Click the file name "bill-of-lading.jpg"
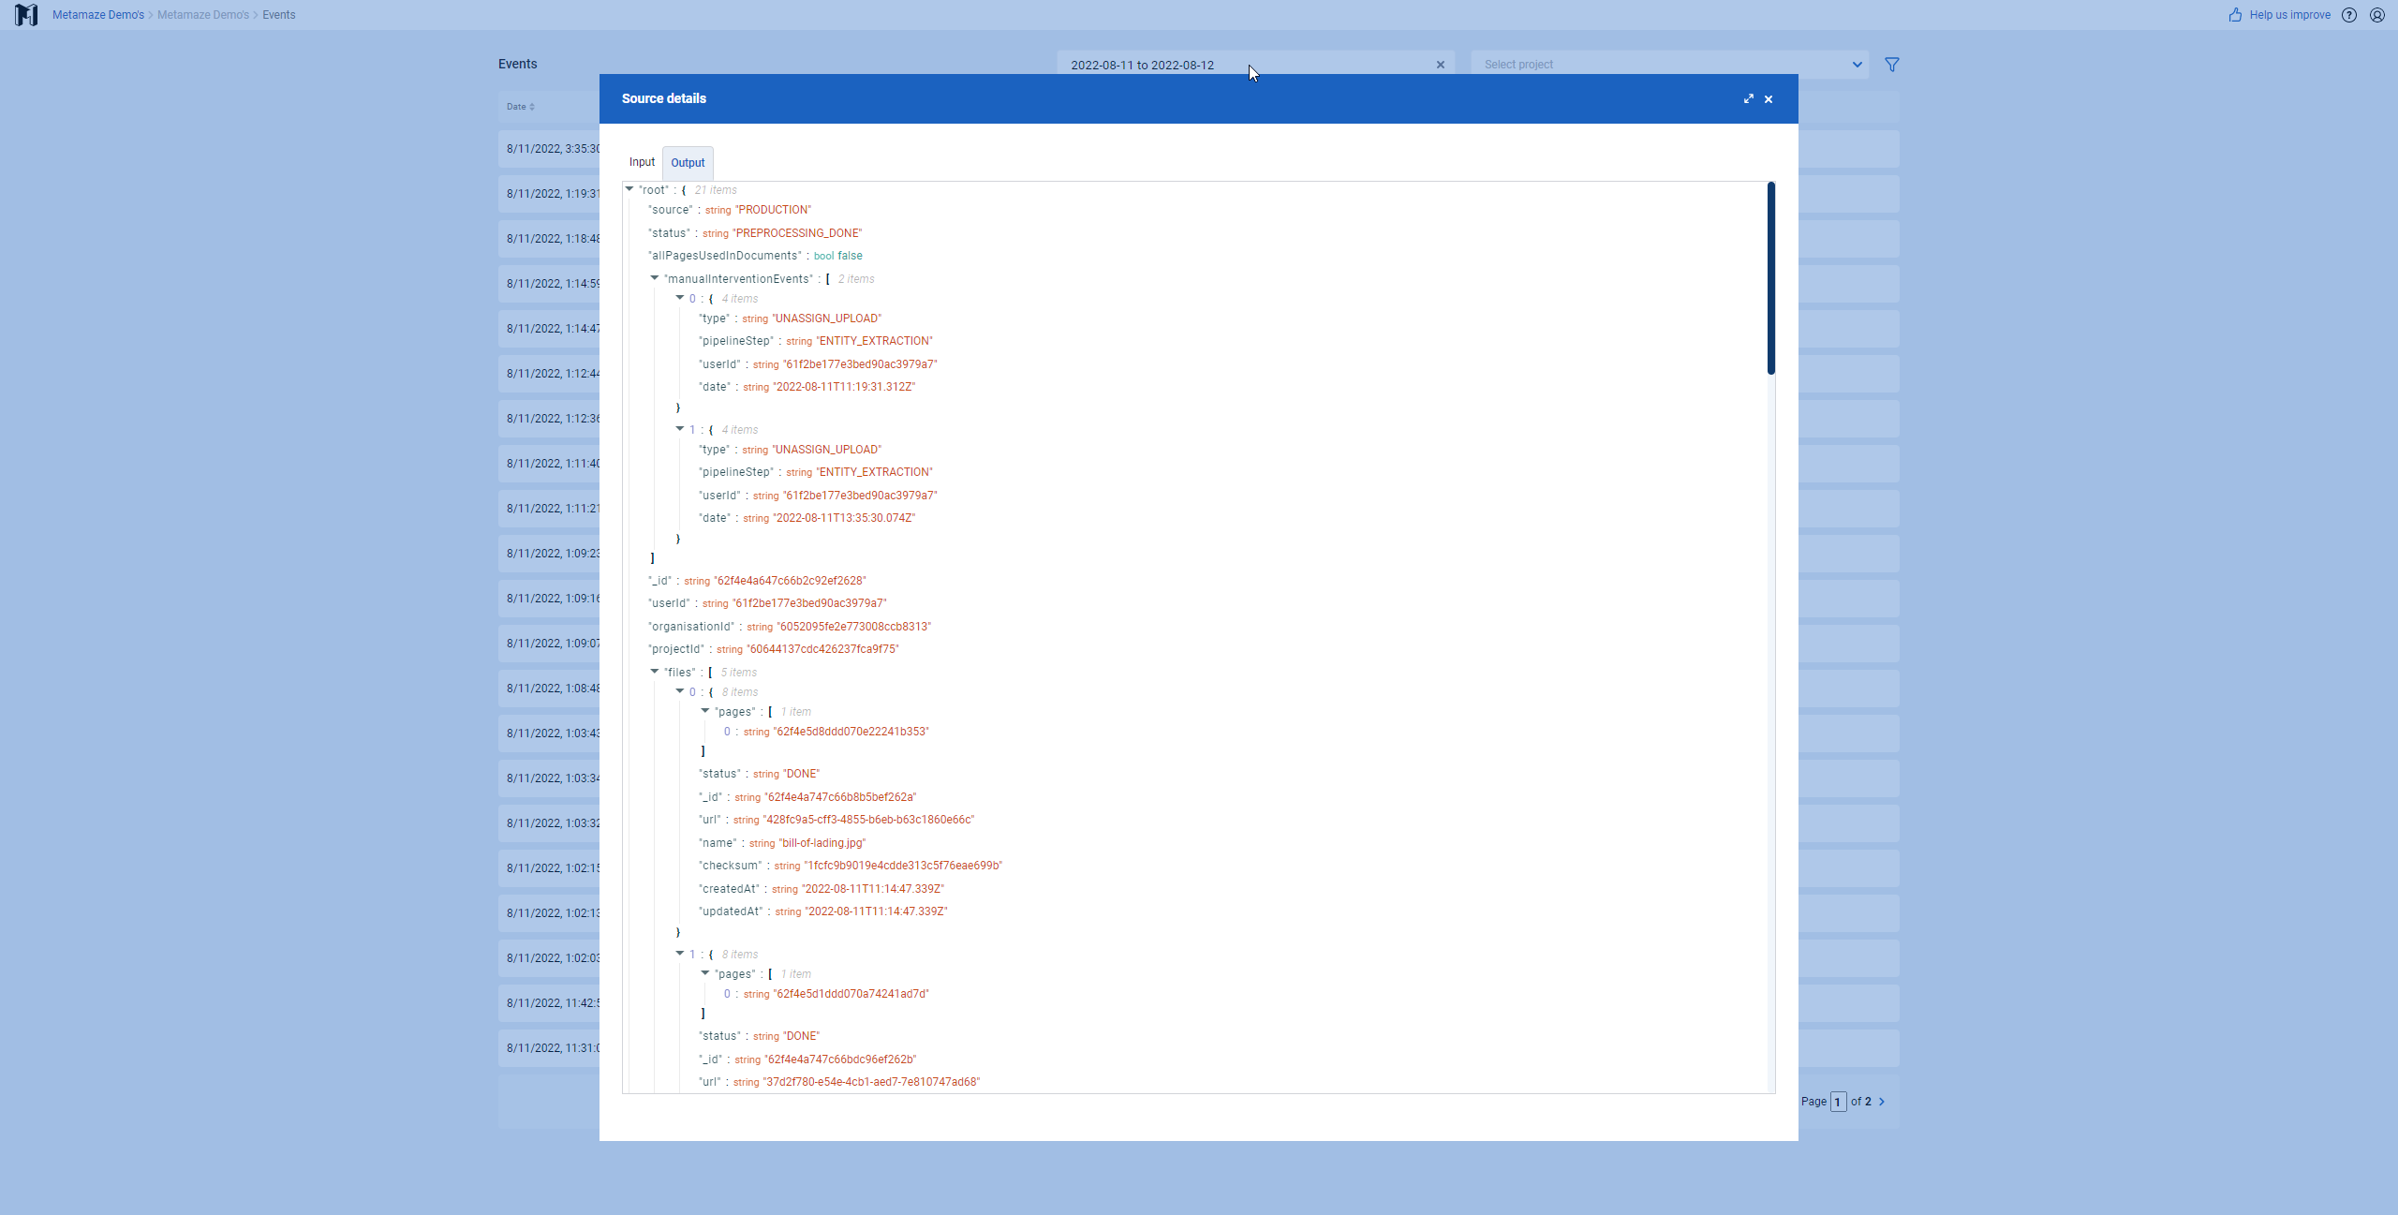 point(823,843)
